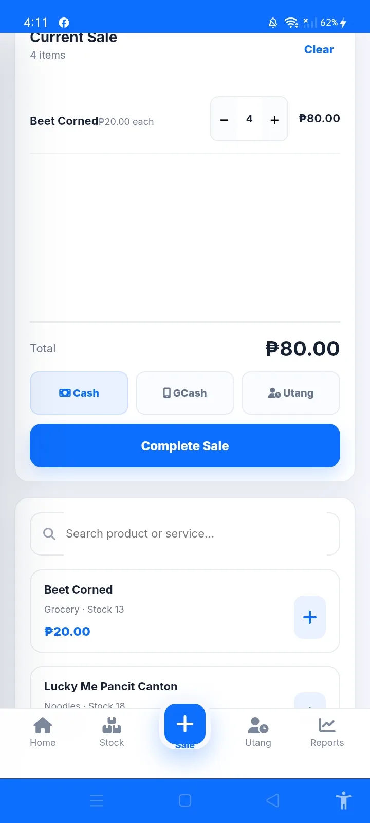The image size is (370, 823).
Task: Focus the Search product or service field
Action: 185,534
